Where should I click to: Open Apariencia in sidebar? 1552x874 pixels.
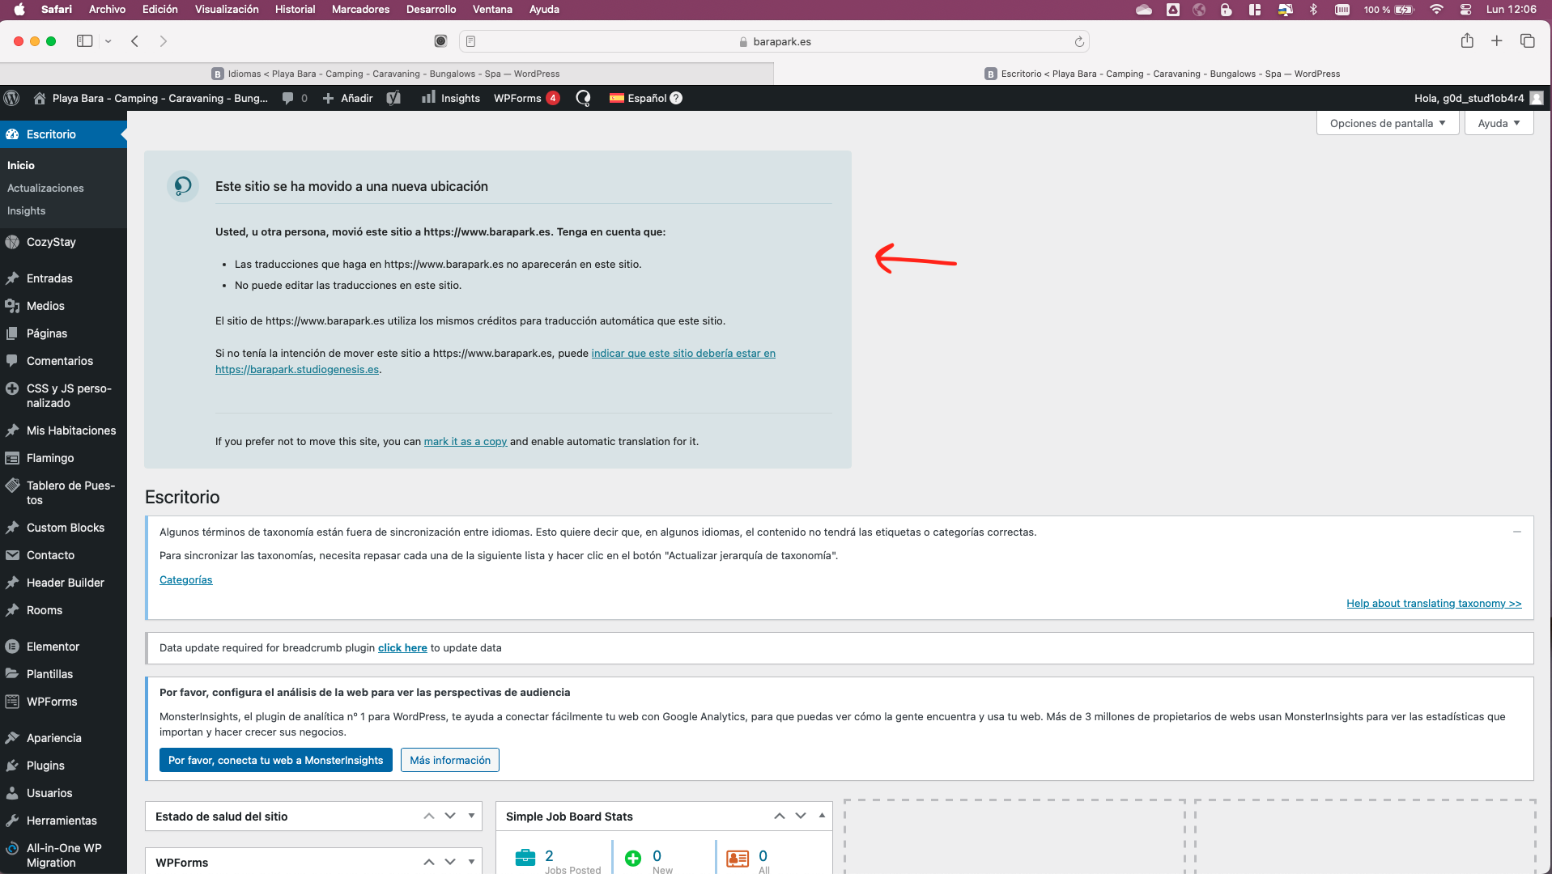pos(63,738)
